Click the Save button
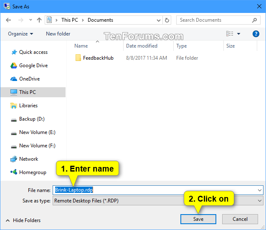The image size is (266, 230). point(198,219)
